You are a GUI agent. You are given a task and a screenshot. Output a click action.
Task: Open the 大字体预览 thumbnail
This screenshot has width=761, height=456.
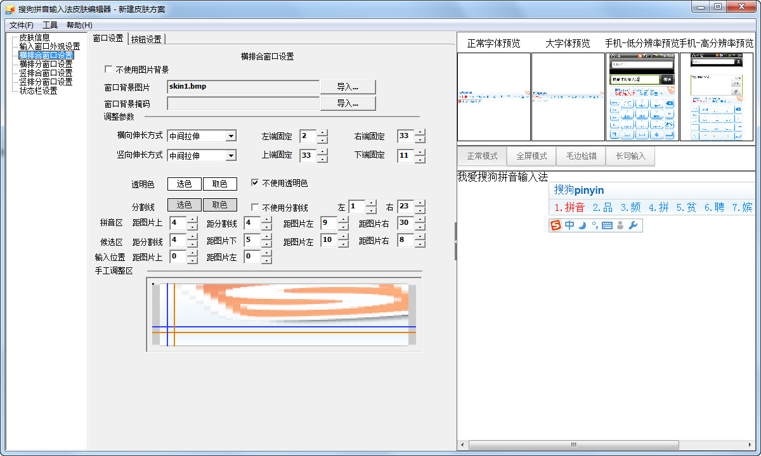point(568,97)
